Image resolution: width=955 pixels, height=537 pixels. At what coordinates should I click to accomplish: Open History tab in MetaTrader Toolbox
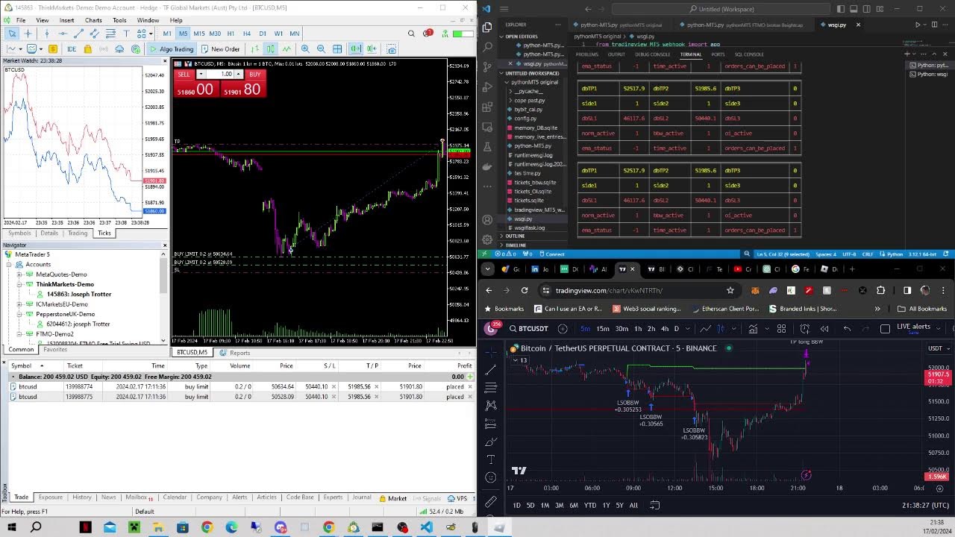(81, 497)
